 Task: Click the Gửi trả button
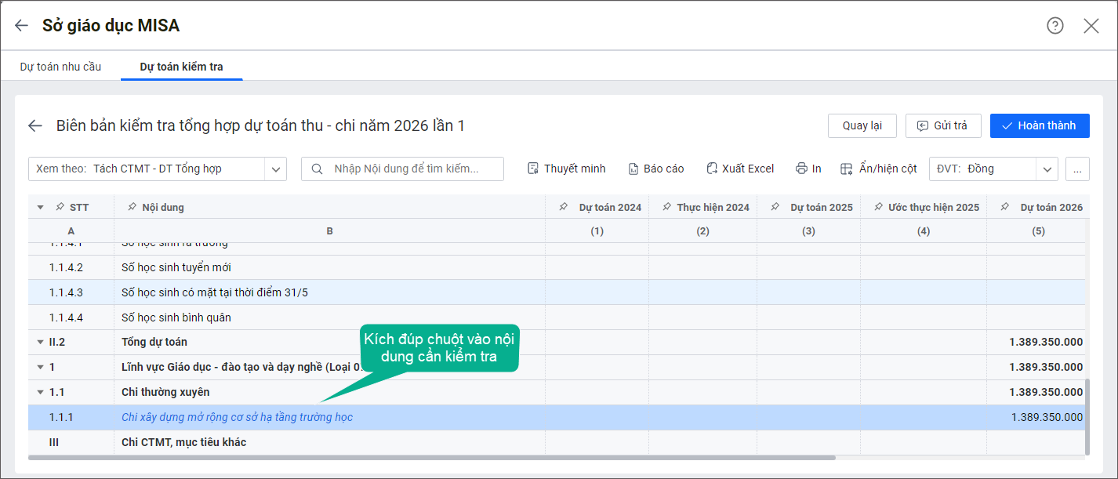[x=943, y=125]
